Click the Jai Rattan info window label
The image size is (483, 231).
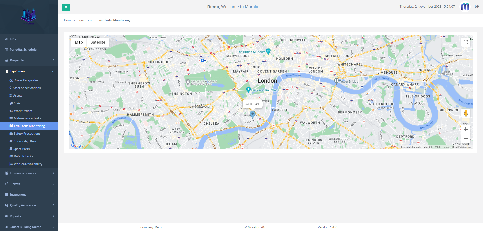pyautogui.click(x=252, y=104)
